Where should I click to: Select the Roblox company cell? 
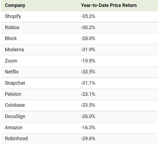(x=12, y=27)
